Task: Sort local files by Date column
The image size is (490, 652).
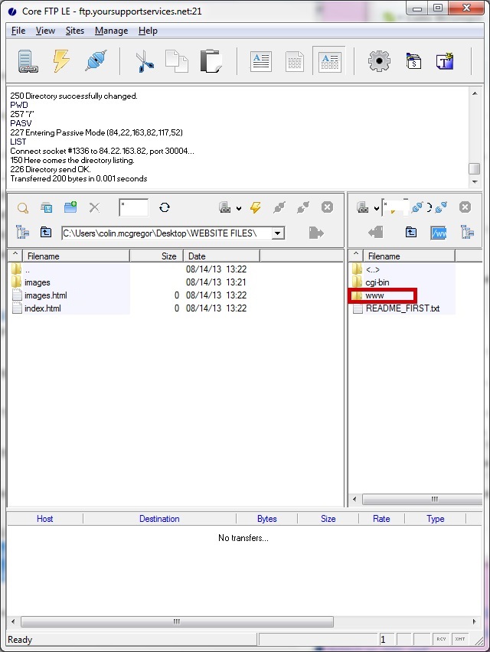Action: tap(220, 256)
